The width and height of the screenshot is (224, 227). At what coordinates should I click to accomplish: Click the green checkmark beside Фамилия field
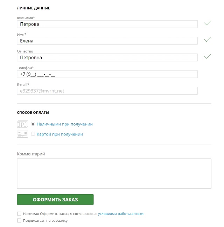208,23
